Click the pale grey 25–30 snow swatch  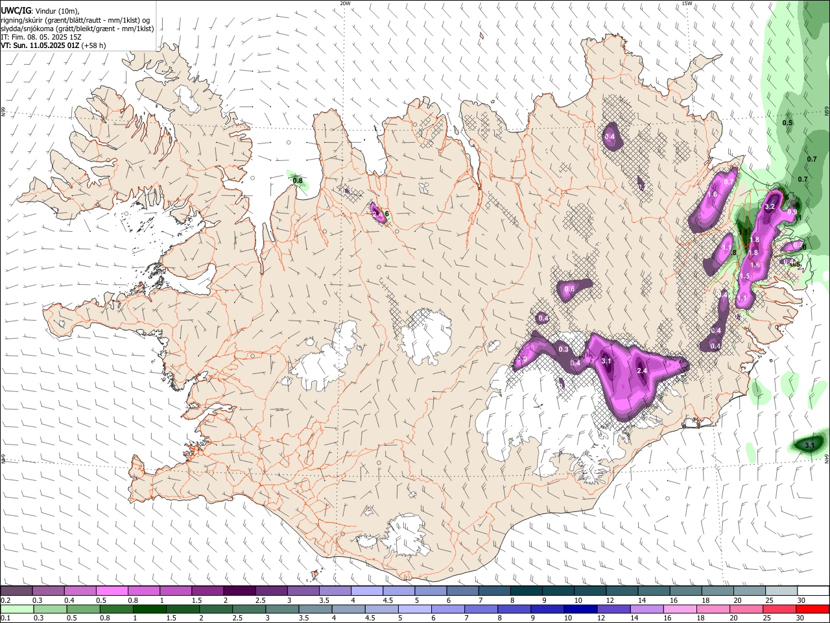point(781,591)
